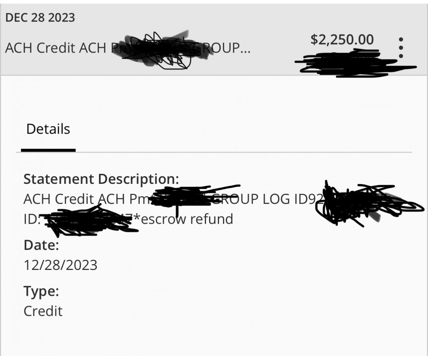Collapse the ACH Credit transaction header row
The image size is (428, 356).
click(x=214, y=40)
